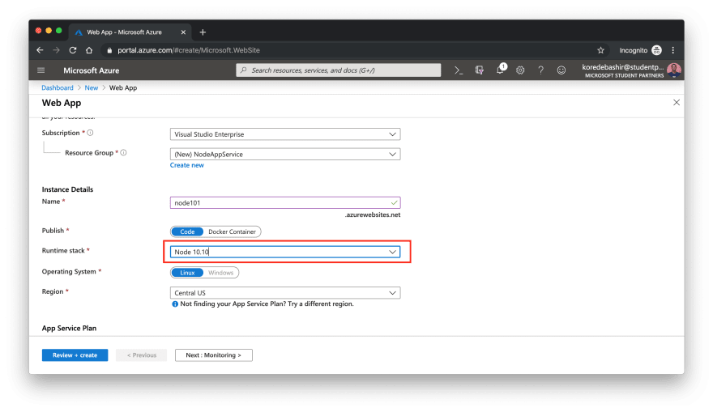
Task: Go to the browser home page
Action: [89, 50]
